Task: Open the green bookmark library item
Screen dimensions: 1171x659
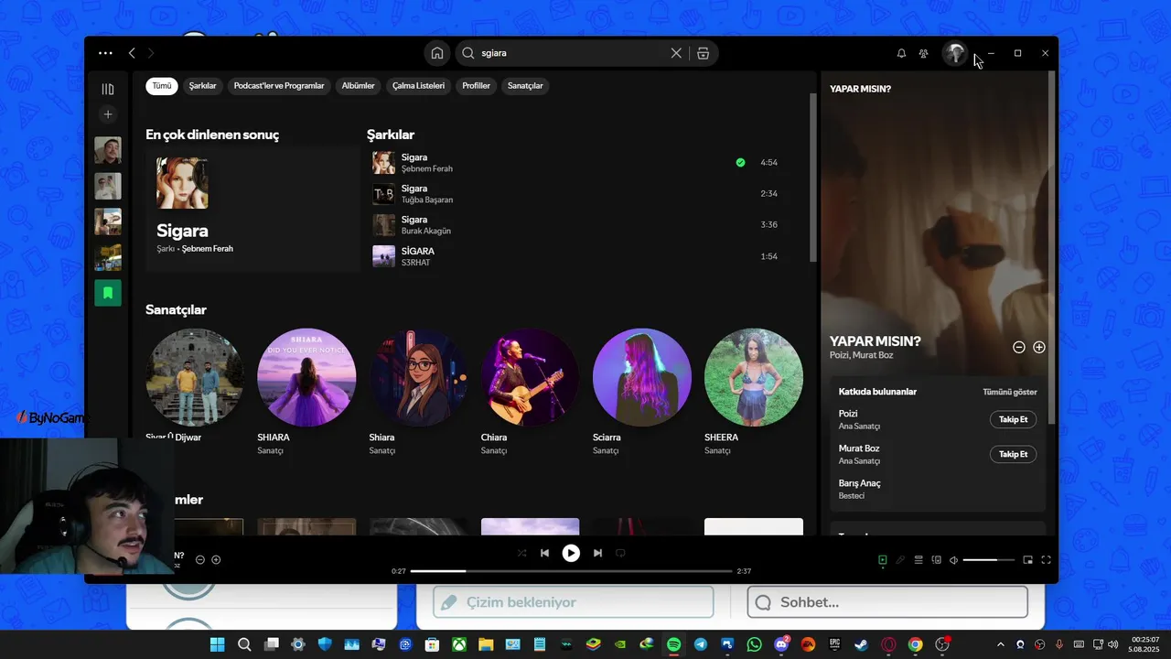Action: [108, 293]
